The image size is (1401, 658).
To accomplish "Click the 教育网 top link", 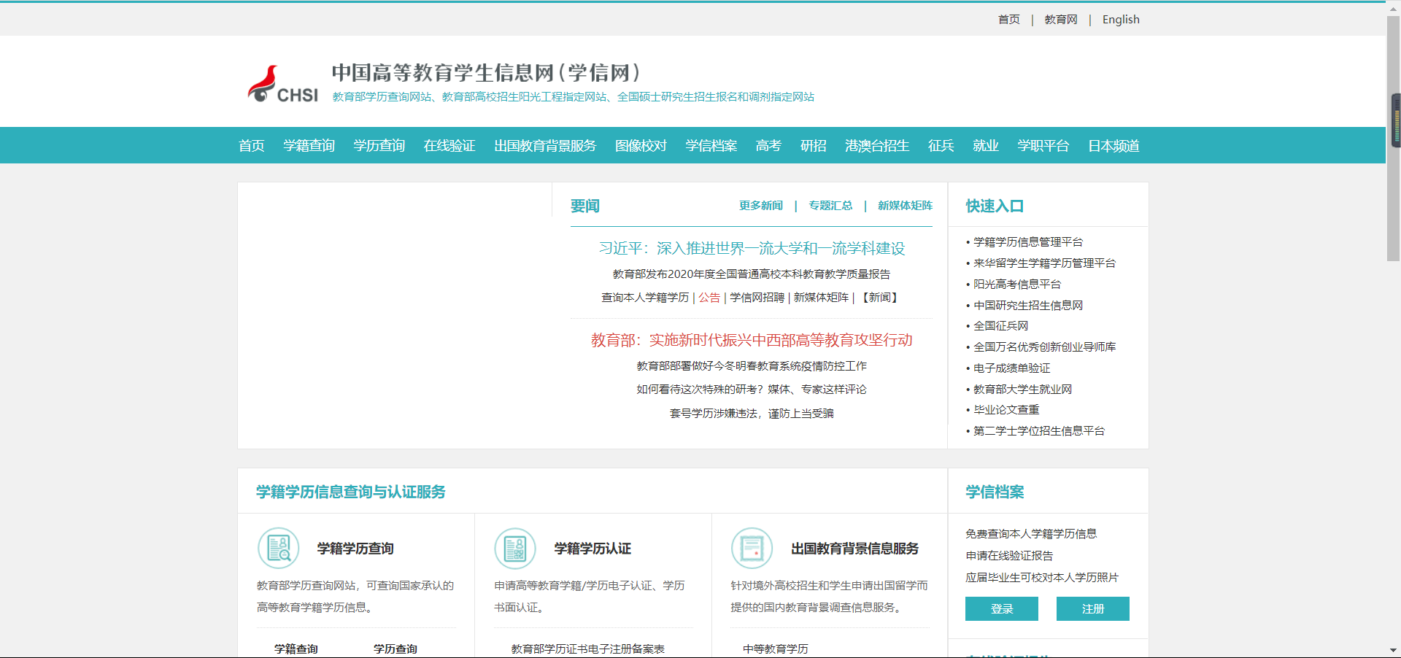I will tap(1060, 20).
